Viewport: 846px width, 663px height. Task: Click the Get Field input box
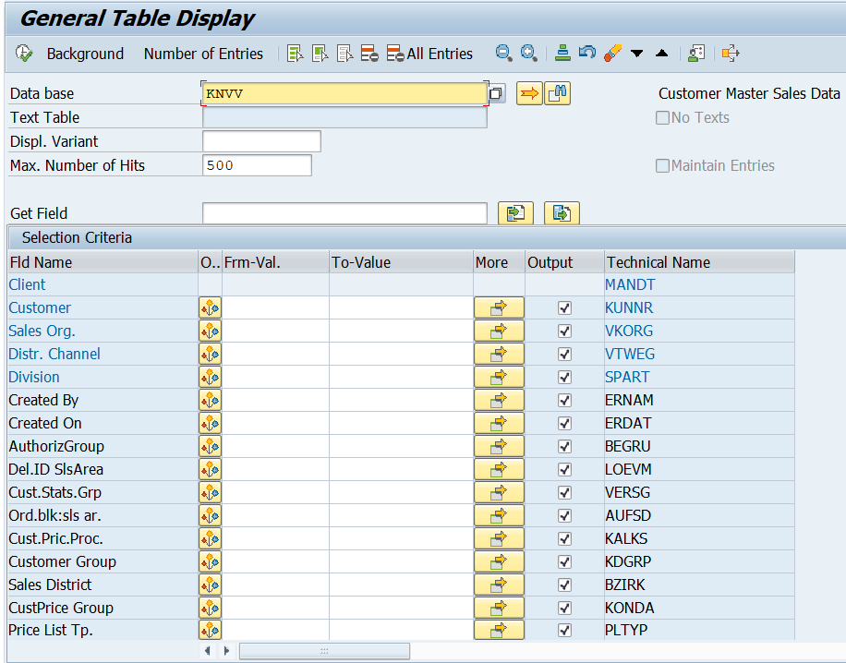(x=344, y=213)
